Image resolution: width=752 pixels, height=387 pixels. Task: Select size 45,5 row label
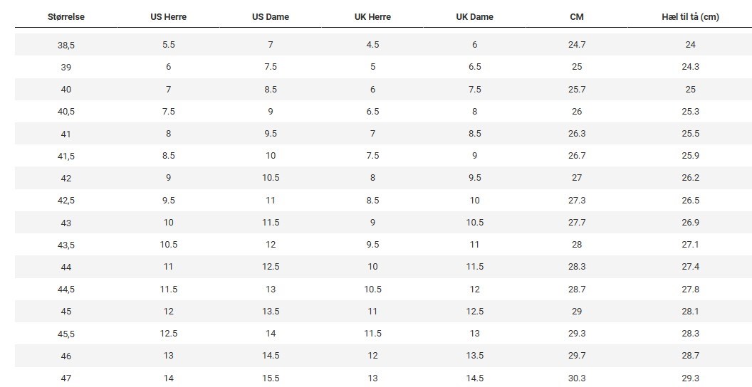(x=66, y=334)
